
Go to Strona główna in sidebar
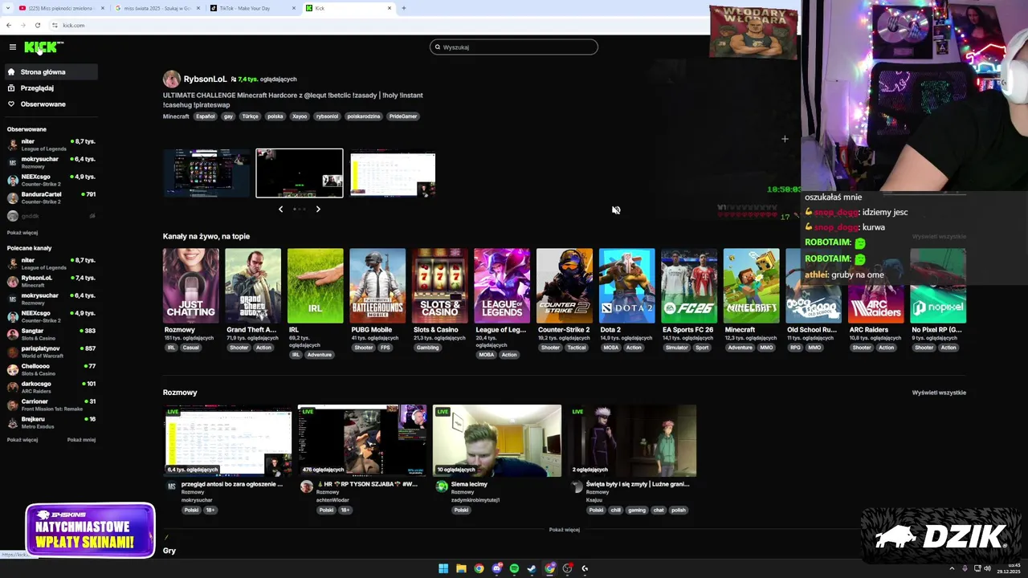pos(50,72)
